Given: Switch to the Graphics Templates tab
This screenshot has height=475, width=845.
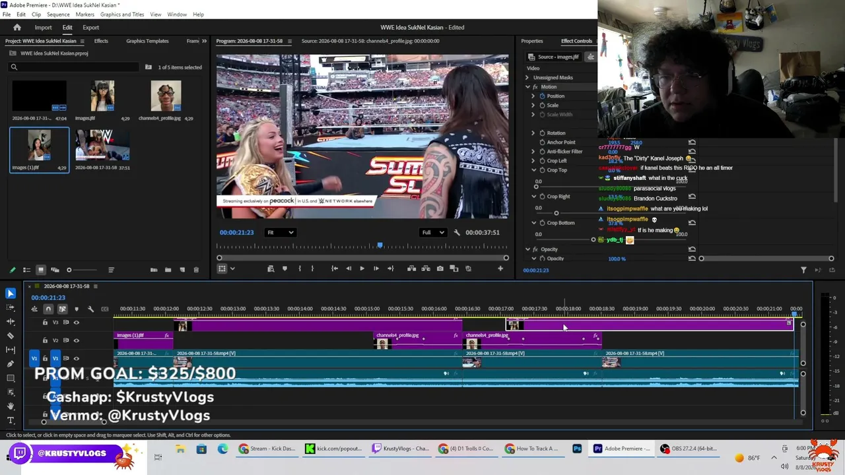Looking at the screenshot, I should pos(147,41).
